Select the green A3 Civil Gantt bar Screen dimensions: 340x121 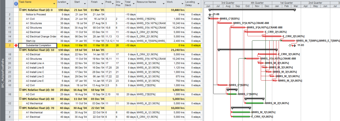click(232, 94)
